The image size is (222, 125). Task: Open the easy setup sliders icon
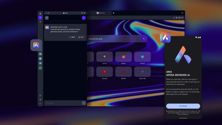point(182,18)
